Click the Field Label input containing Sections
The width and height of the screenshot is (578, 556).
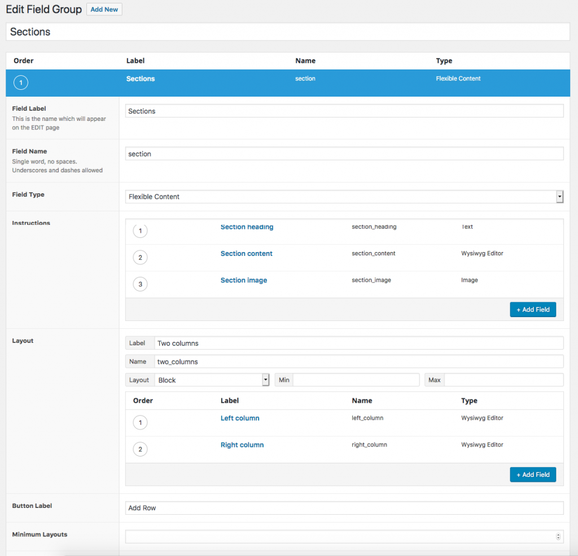(x=344, y=111)
